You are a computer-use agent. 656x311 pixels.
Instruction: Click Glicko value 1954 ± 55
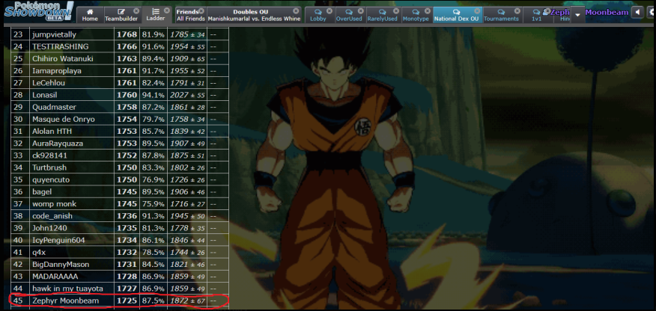click(187, 46)
